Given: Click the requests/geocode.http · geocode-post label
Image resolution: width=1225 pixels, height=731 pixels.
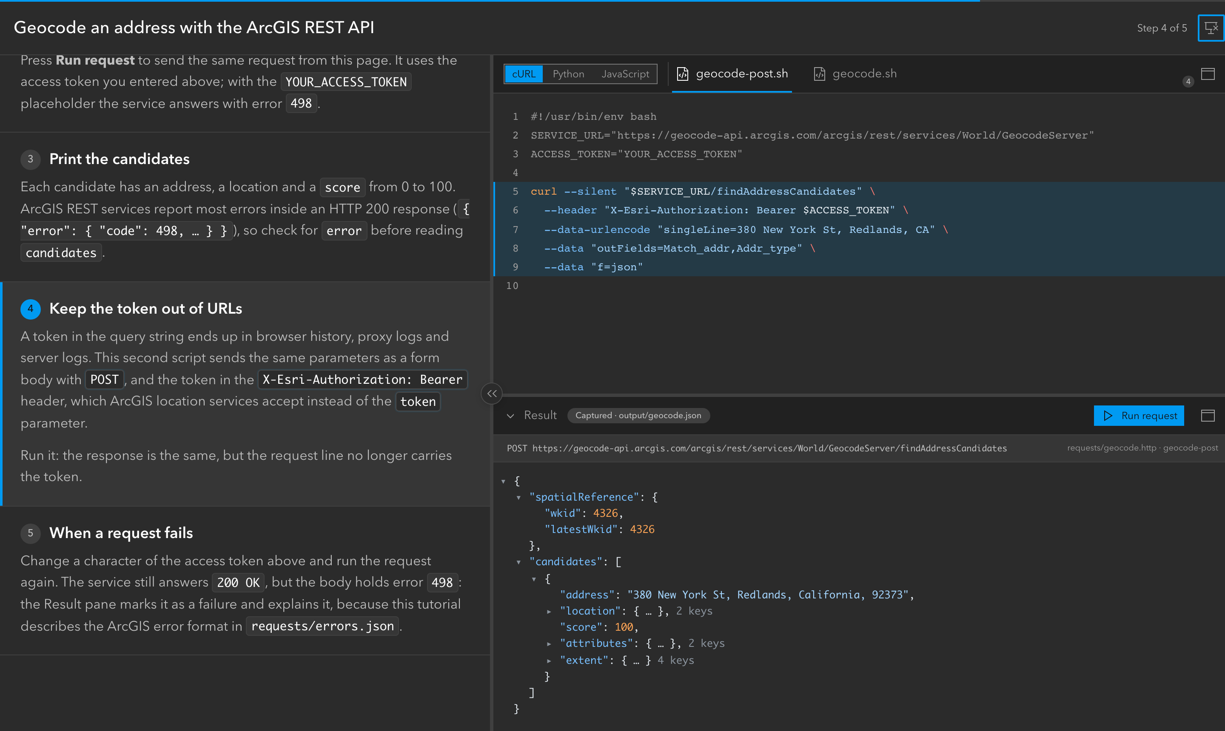Looking at the screenshot, I should pyautogui.click(x=1142, y=448).
